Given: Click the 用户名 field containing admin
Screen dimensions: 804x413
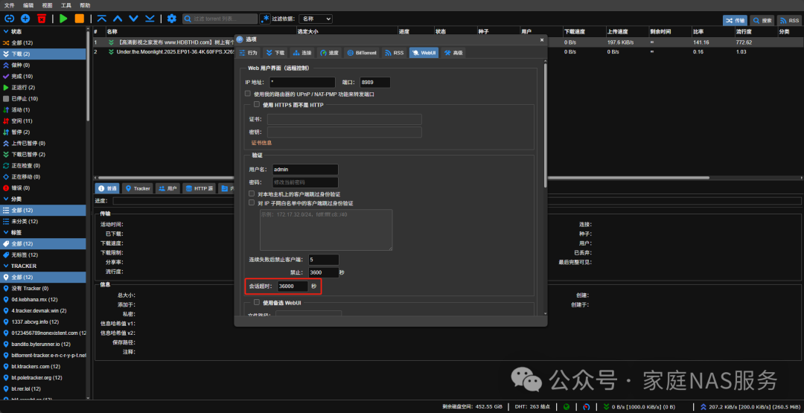Looking at the screenshot, I should pos(305,169).
